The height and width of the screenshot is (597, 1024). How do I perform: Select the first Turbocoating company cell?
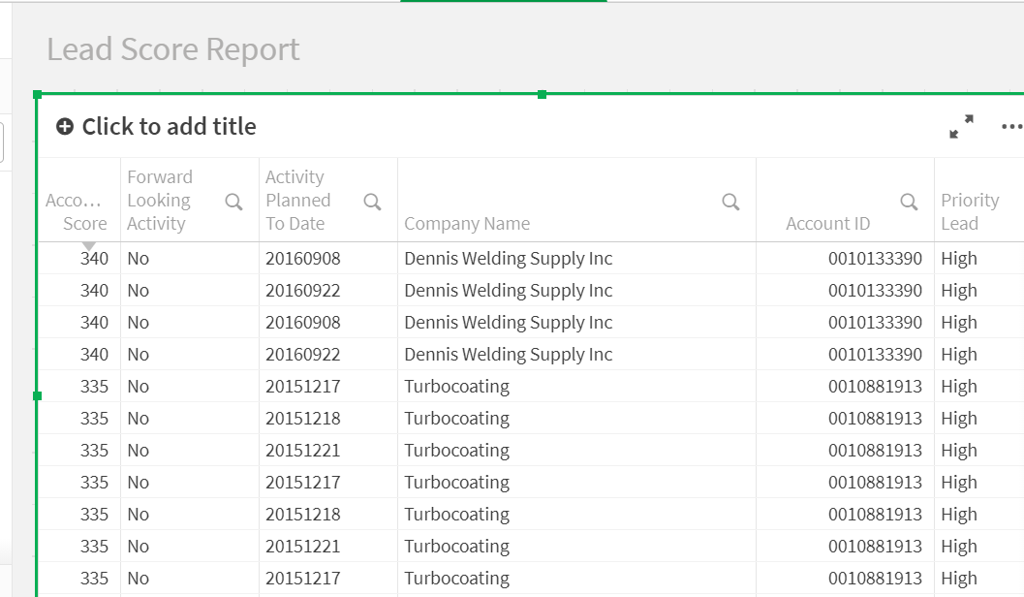[x=456, y=387]
